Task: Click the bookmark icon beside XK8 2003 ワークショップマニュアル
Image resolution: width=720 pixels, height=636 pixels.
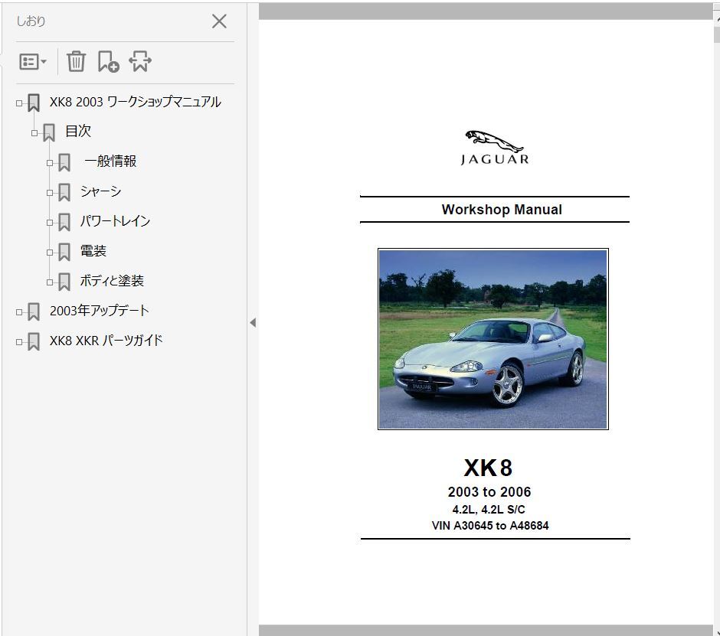Action: 34,103
